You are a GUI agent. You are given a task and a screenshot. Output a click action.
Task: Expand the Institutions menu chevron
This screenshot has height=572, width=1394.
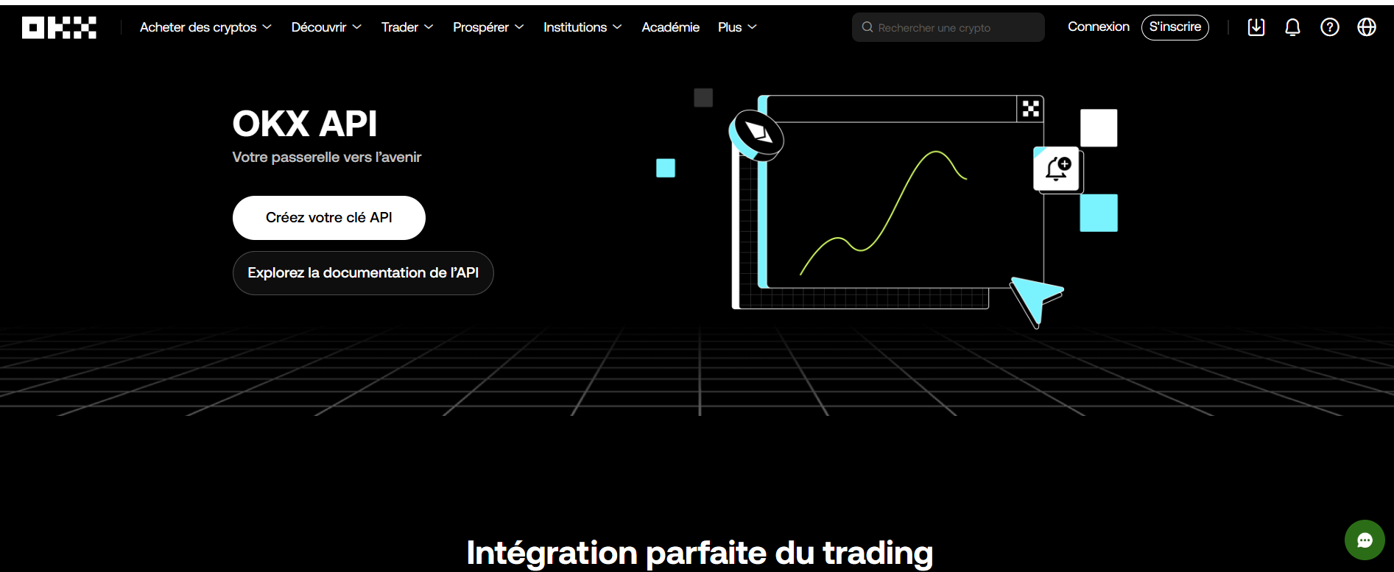[617, 27]
